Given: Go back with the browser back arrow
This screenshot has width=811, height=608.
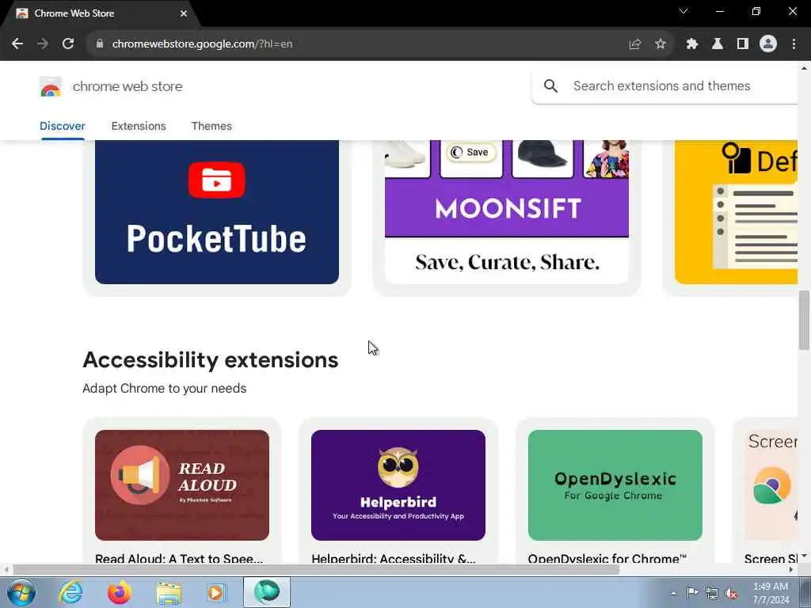Looking at the screenshot, I should [x=17, y=44].
